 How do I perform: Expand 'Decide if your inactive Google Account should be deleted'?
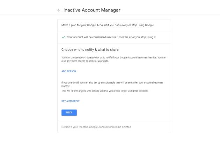pyautogui.click(x=96, y=127)
